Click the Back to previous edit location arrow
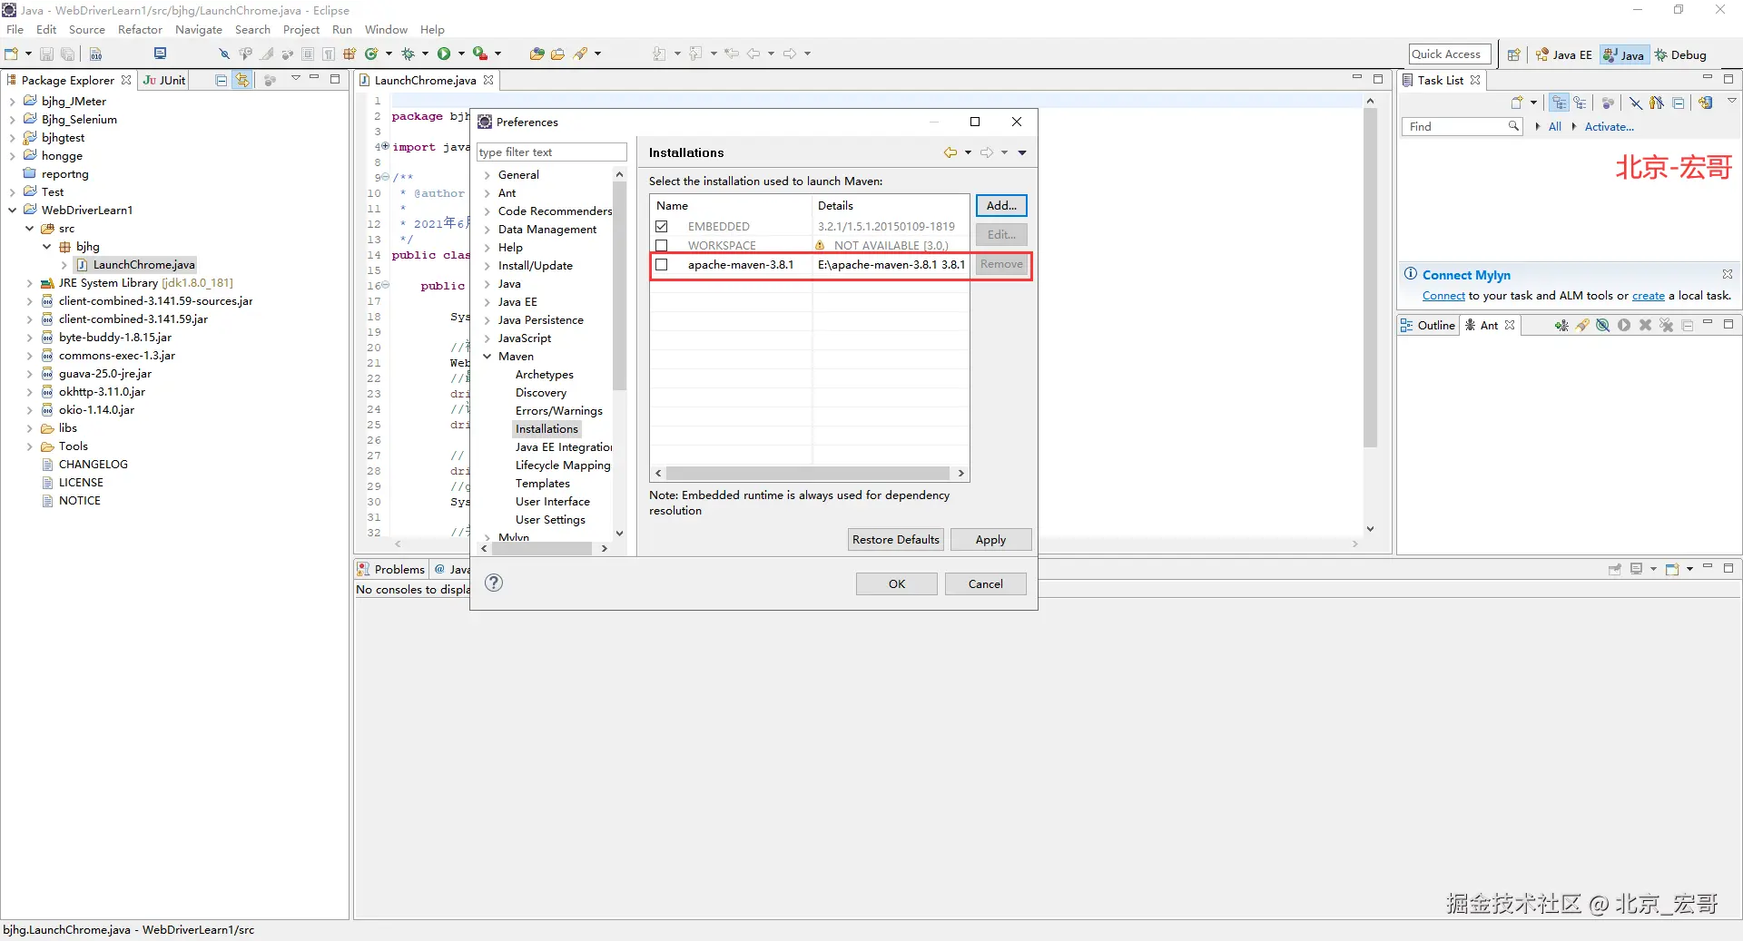1743x941 pixels. [753, 54]
